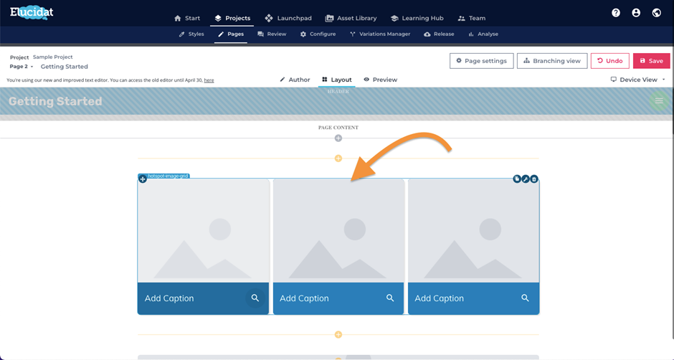674x360 pixels.
Task: Click magnifier icon on second caption
Action: [390, 298]
